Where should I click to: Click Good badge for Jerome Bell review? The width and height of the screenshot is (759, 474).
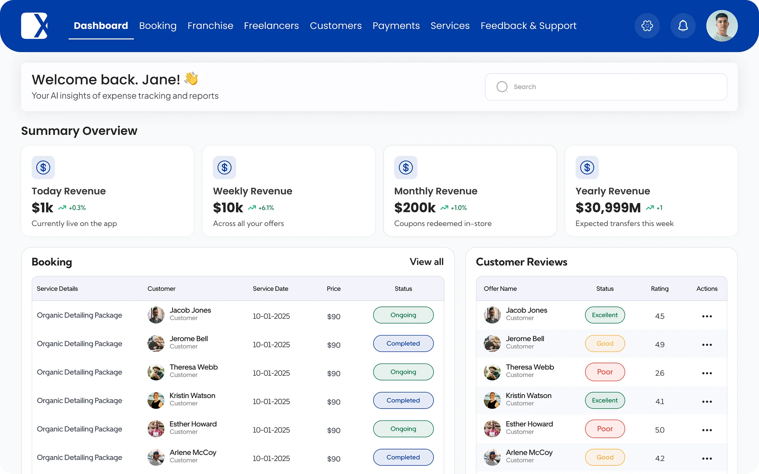point(605,344)
